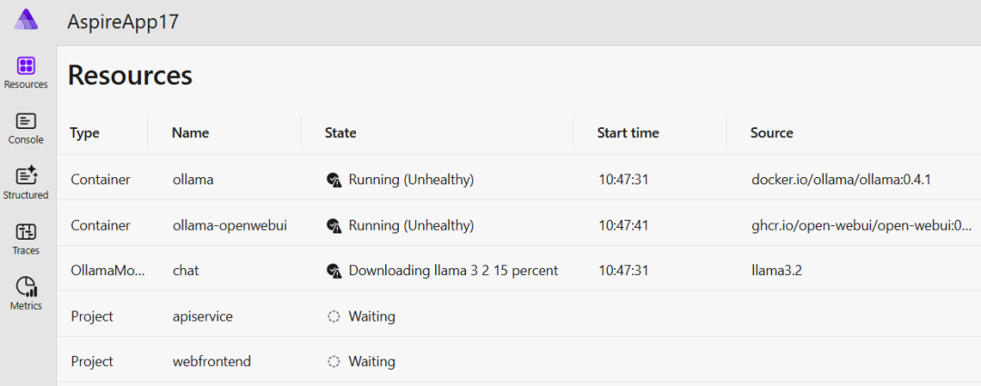
Task: Click the webfrontend waiting spinner icon
Action: pyautogui.click(x=333, y=361)
